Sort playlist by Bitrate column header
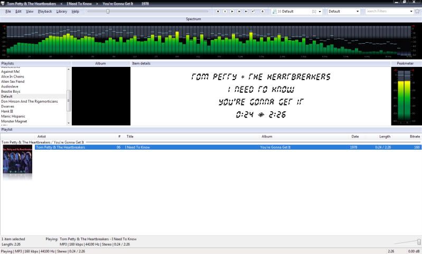Viewport: 422px width, 254px height. 415,136
